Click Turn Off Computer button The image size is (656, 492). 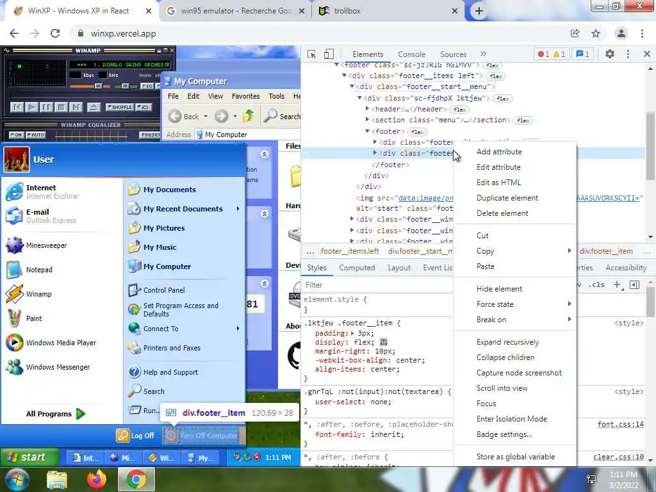[202, 436]
